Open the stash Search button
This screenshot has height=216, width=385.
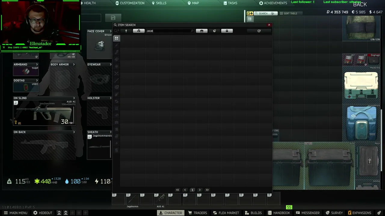[265, 13]
